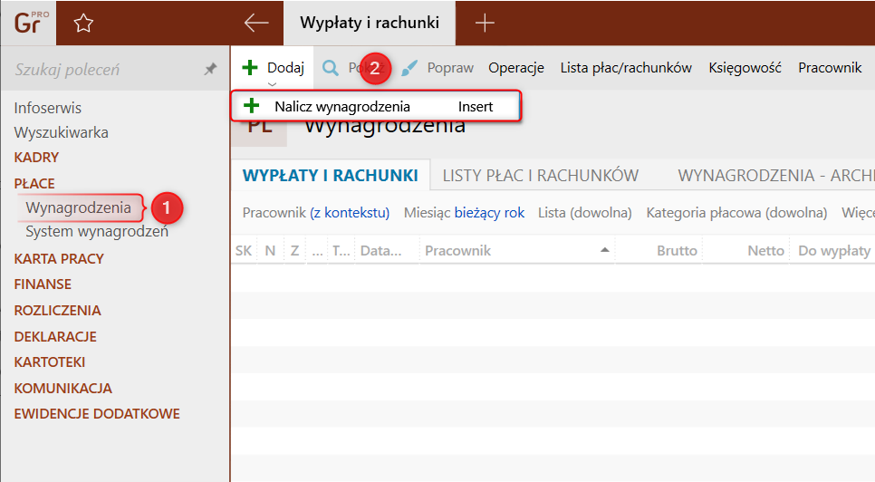Select the Wypłaty i rachunki window tab

pos(370,23)
